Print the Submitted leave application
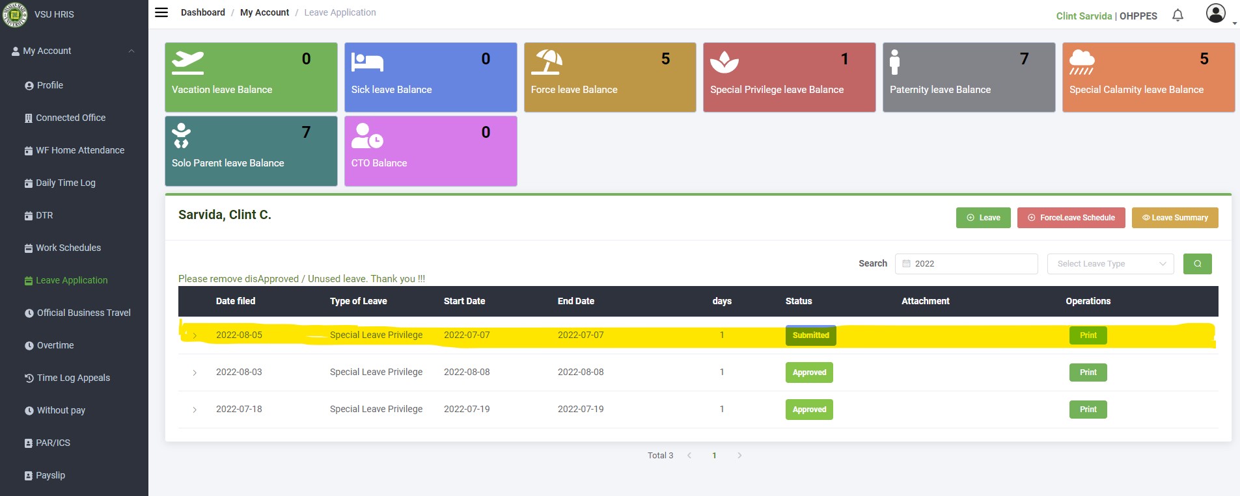Image resolution: width=1240 pixels, height=496 pixels. tap(1088, 335)
